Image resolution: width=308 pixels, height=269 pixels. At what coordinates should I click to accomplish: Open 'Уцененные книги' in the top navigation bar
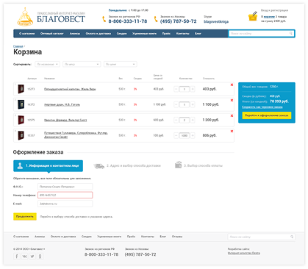click(144, 34)
